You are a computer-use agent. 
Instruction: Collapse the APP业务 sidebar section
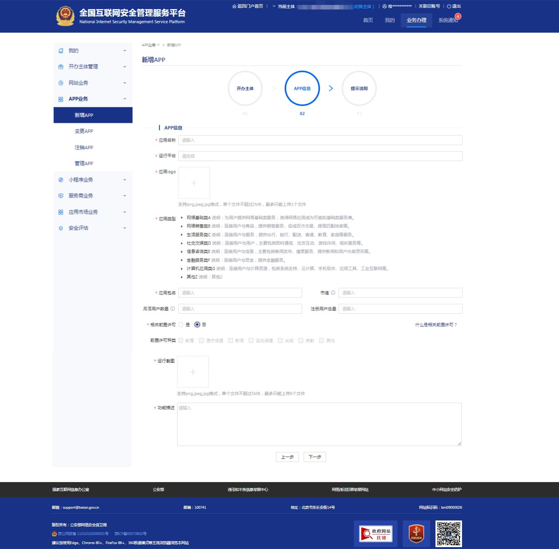[x=125, y=98]
